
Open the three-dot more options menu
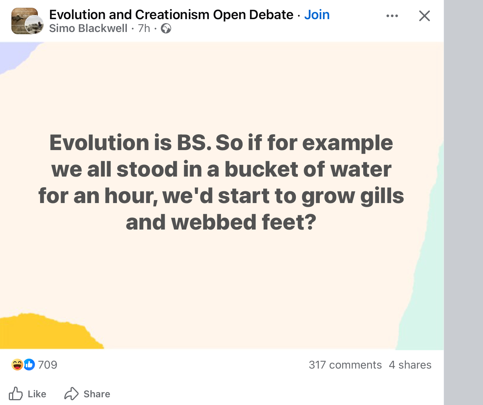(x=392, y=16)
